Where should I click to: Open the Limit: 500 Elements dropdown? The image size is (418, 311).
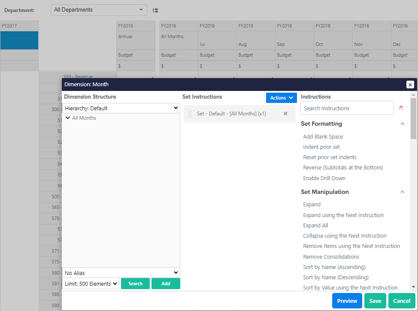[91, 284]
